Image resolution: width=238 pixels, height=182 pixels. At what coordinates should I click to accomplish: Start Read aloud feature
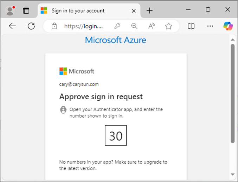(x=152, y=26)
